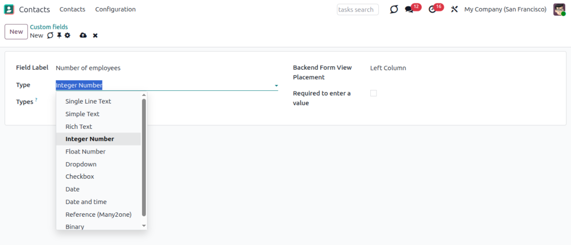571x245 pixels.
Task: Click the New button
Action: [16, 32]
